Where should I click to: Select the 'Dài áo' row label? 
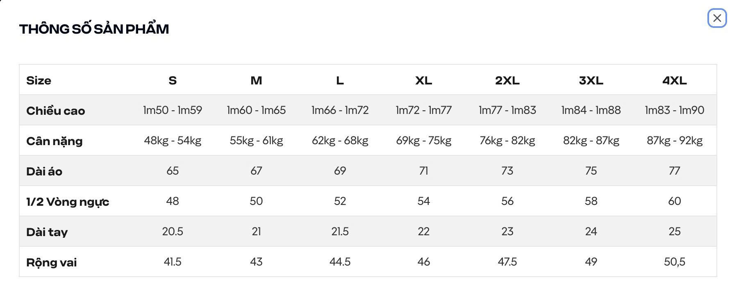pos(44,171)
